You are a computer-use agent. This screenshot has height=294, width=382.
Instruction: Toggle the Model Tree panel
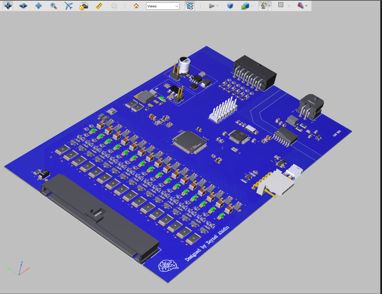click(x=190, y=6)
